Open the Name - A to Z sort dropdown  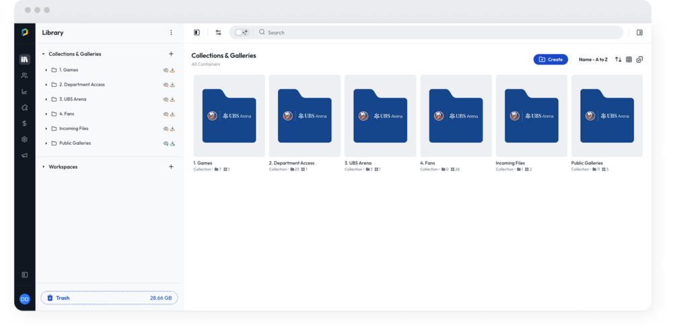click(593, 59)
